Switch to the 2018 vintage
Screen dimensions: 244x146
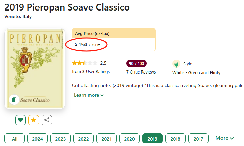(x=175, y=139)
